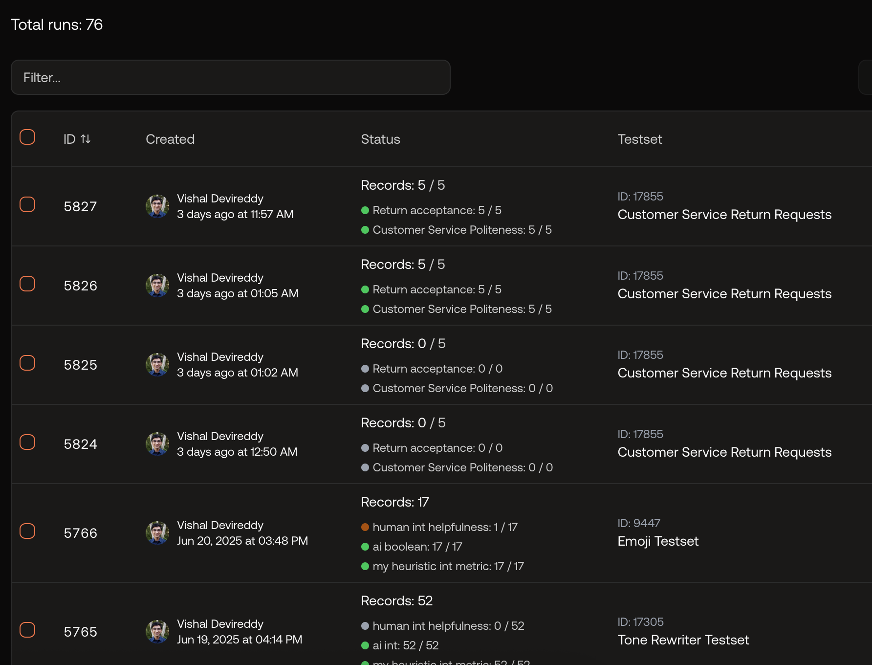Open the Emoji Testset link
The image size is (872, 665).
pyautogui.click(x=658, y=541)
